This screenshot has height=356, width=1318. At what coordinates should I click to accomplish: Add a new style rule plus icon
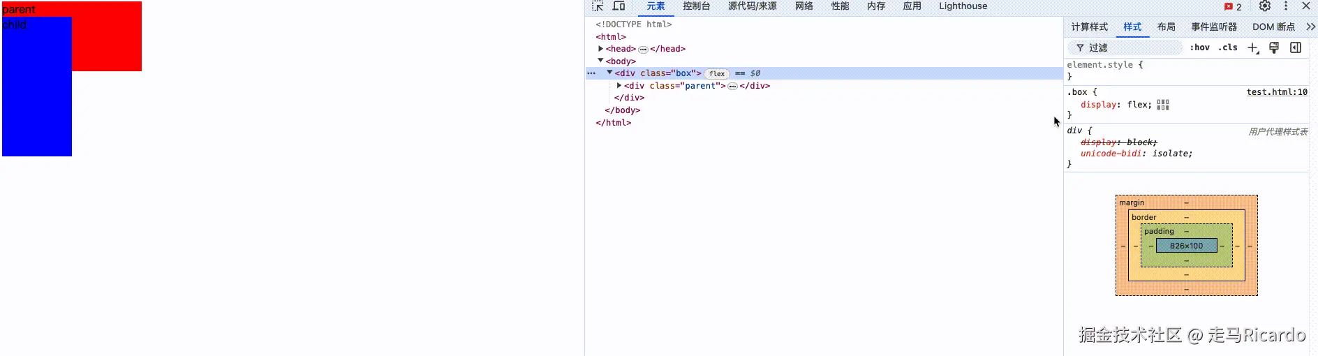point(1253,47)
